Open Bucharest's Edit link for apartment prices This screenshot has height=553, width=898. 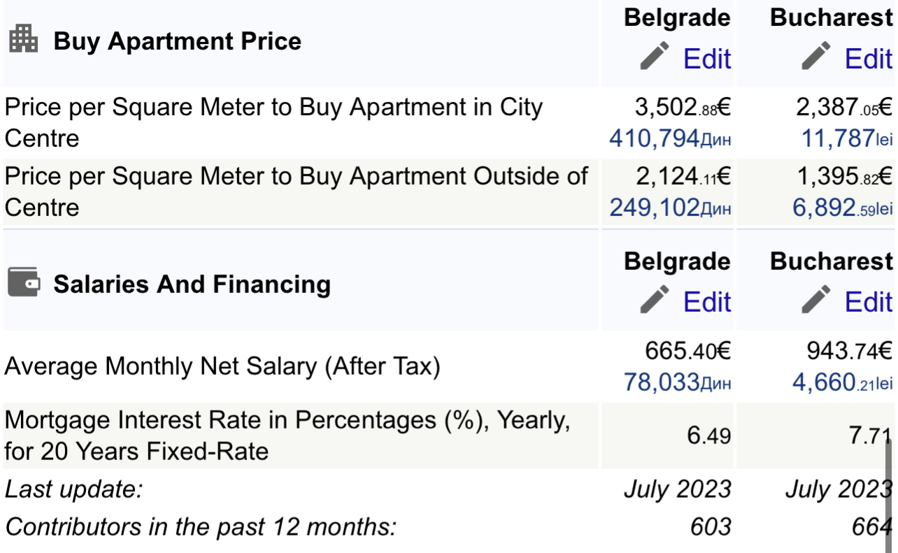869,59
